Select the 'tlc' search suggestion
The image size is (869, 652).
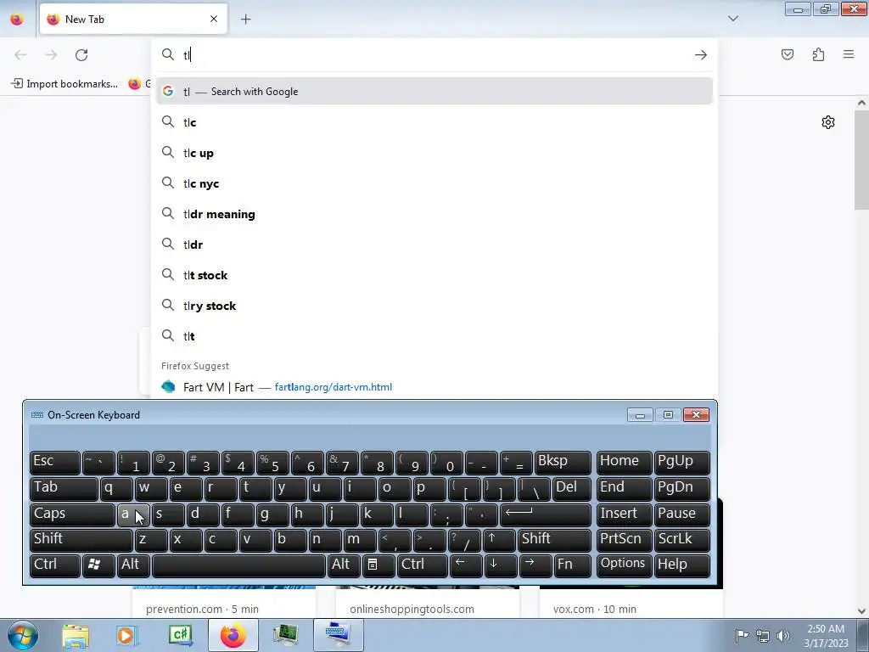pos(434,122)
